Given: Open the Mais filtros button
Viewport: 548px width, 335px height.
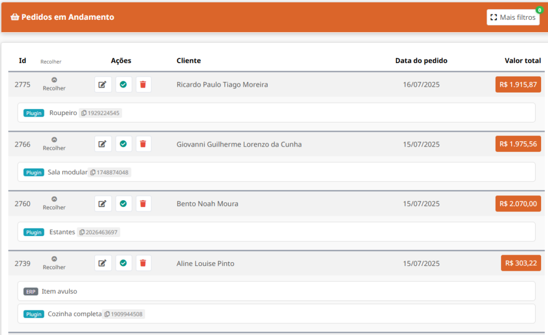Looking at the screenshot, I should 513,17.
